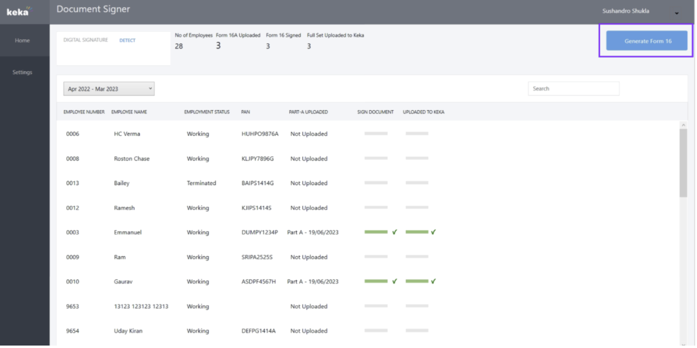The height and width of the screenshot is (348, 697).
Task: Click the PAN column header
Action: click(245, 112)
